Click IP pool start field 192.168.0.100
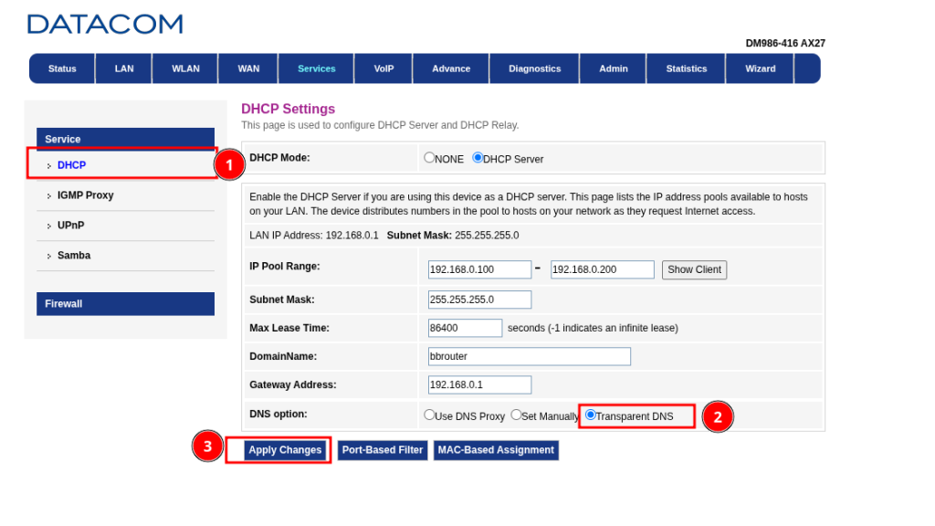The width and height of the screenshot is (935, 526). click(x=479, y=269)
